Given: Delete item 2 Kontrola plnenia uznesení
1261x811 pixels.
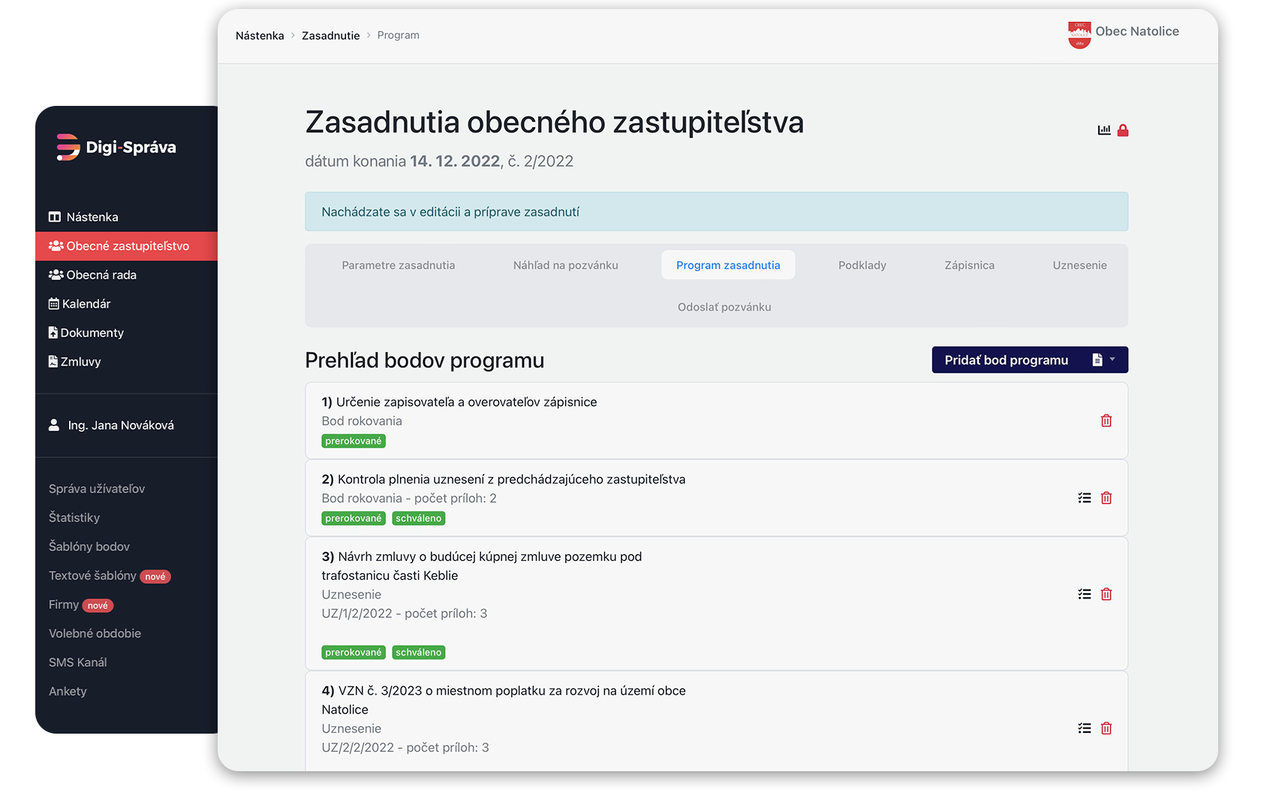Looking at the screenshot, I should [x=1106, y=498].
